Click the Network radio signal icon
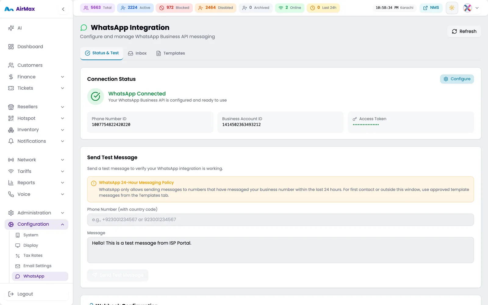The width and height of the screenshot is (488, 305). 11,160
